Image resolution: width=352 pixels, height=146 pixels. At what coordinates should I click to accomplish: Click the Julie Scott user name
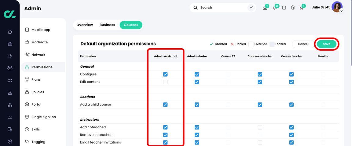tap(321, 7)
